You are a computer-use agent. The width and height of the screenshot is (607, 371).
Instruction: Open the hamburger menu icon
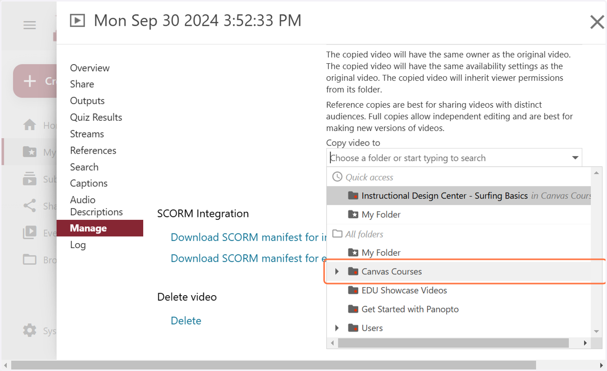pyautogui.click(x=29, y=25)
